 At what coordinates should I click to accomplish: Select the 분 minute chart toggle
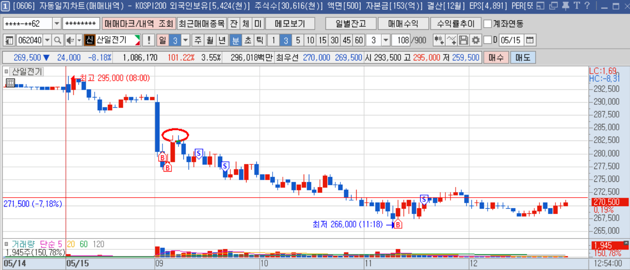(235, 40)
